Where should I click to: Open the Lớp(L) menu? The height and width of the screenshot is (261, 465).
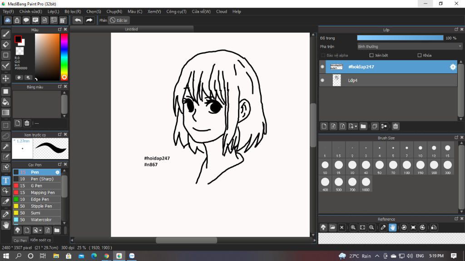point(54,11)
